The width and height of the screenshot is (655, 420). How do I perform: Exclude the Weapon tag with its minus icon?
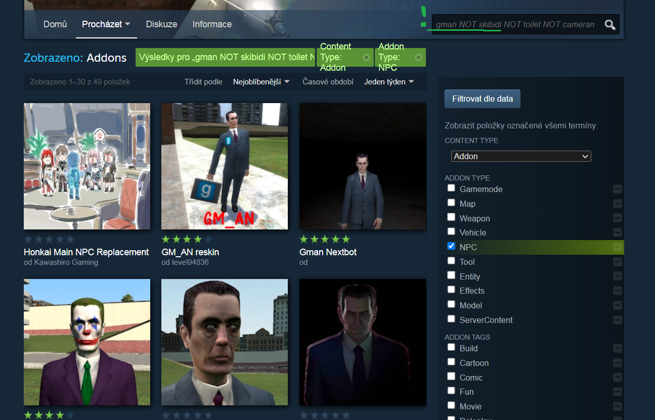pos(618,218)
